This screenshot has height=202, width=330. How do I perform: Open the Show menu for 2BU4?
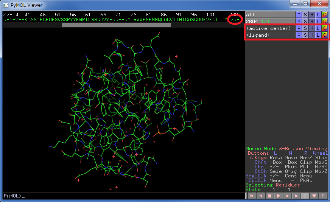pyautogui.click(x=305, y=21)
